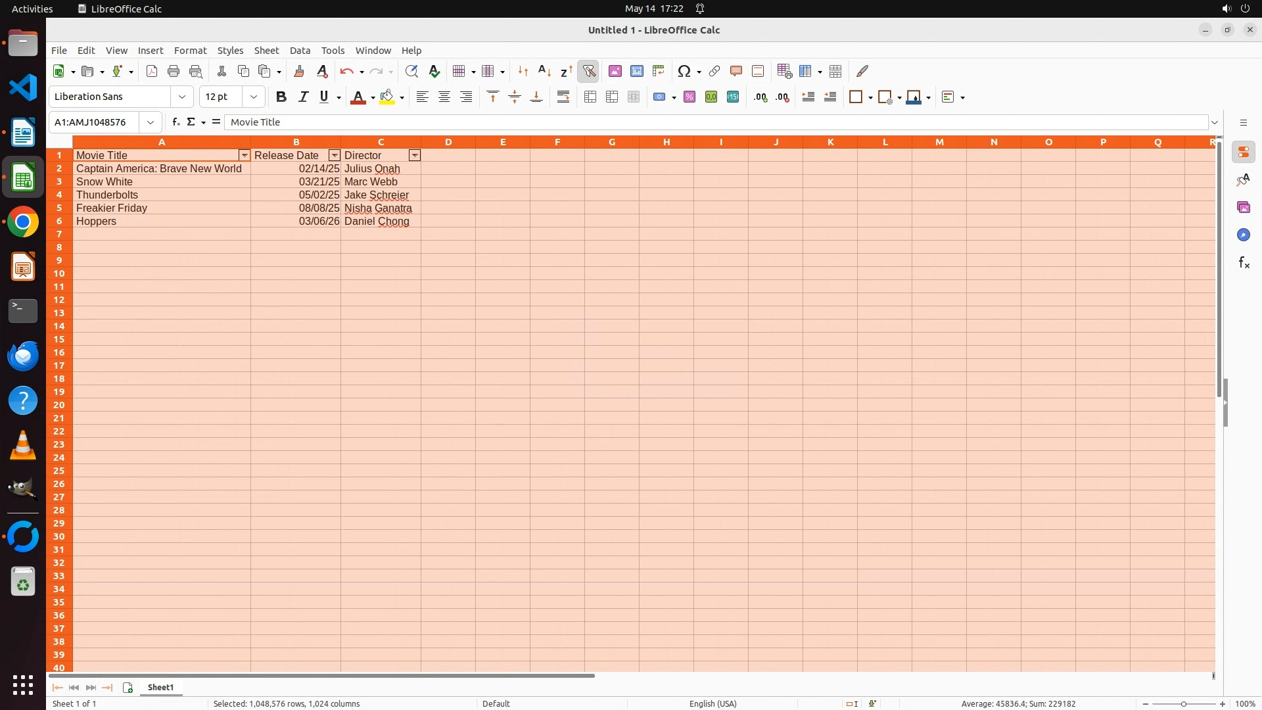The height and width of the screenshot is (710, 1262).
Task: Toggle Italic formatting
Action: [303, 97]
